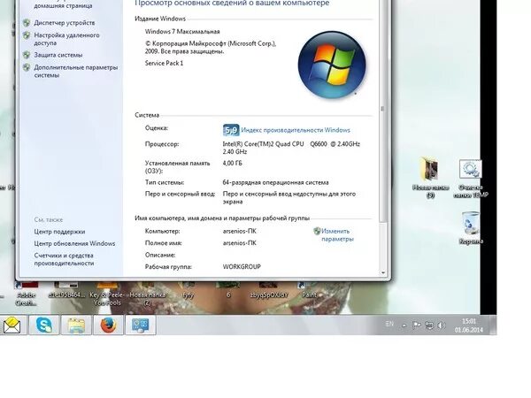Open Индекс производительности Windows link

click(296, 130)
